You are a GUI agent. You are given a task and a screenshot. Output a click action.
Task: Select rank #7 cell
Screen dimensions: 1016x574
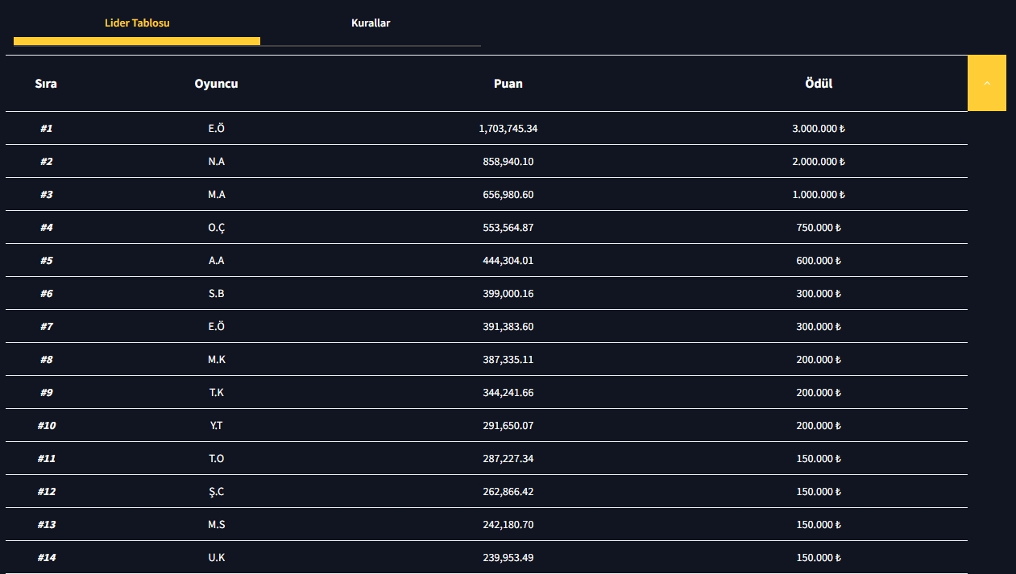pos(46,326)
